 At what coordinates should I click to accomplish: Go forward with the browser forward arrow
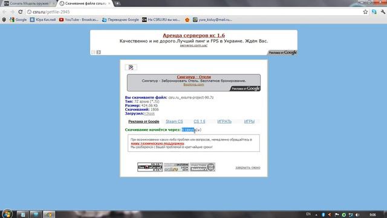tap(12, 12)
